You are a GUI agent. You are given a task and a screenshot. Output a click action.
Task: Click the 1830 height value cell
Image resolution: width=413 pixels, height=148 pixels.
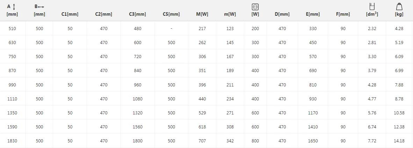(x=12, y=141)
